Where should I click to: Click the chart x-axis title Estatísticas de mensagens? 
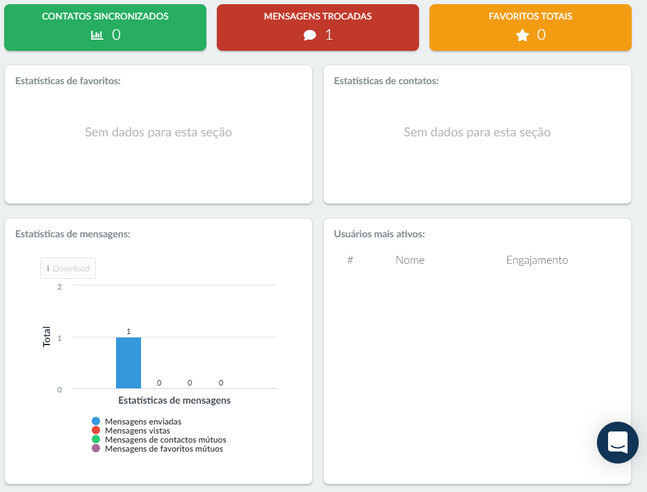point(174,400)
